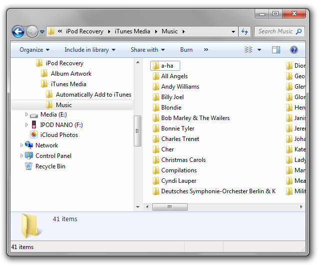318x265 pixels.
Task: Go back with the blue Back arrow
Action: 18,31
